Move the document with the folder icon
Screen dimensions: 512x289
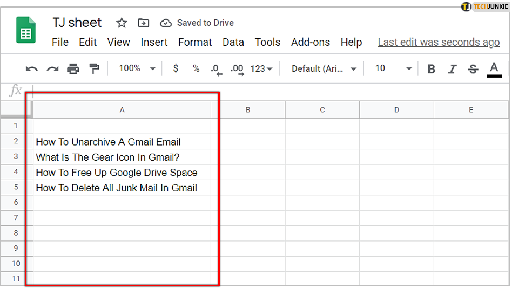[x=143, y=23]
